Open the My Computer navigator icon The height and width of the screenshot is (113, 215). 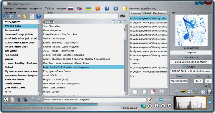(12, 16)
